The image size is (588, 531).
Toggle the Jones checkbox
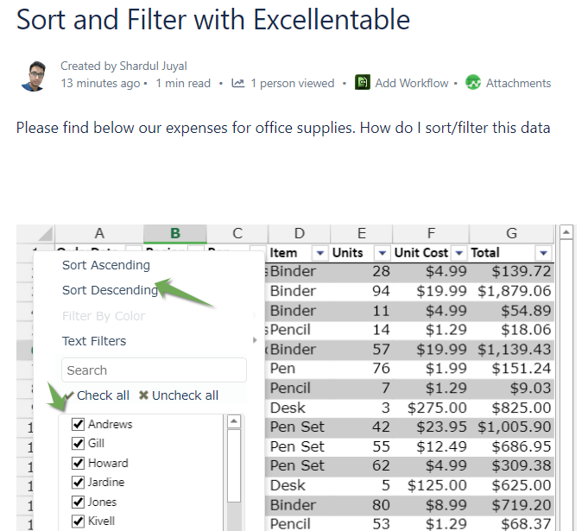point(78,502)
